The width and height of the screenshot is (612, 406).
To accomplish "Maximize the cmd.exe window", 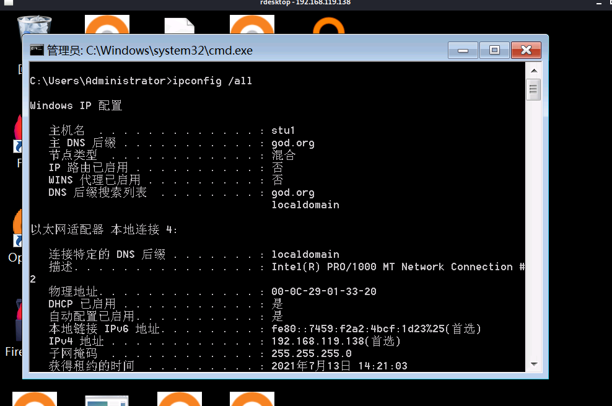I will pos(494,50).
